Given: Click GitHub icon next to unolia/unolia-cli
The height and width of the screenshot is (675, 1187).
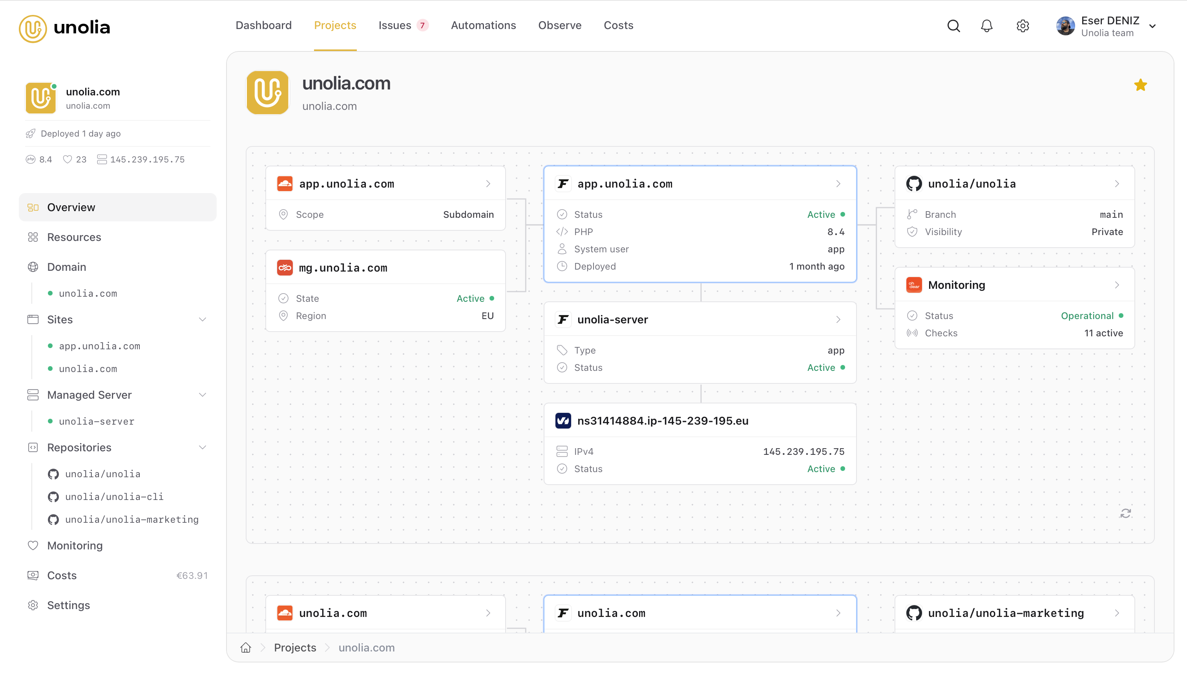Looking at the screenshot, I should (53, 496).
